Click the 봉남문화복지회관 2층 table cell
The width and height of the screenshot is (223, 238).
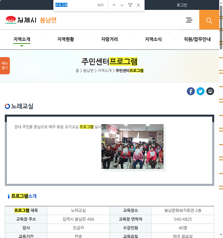click(183, 210)
